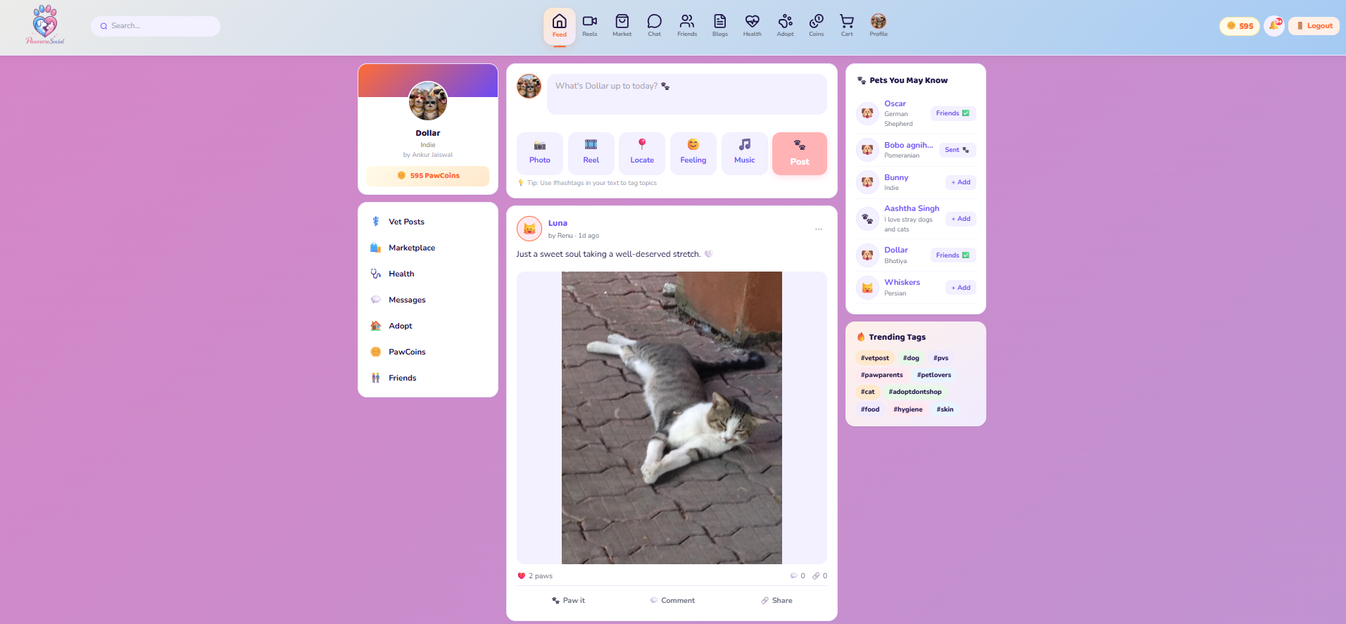Open the Health heartbeat nav icon

point(753,26)
